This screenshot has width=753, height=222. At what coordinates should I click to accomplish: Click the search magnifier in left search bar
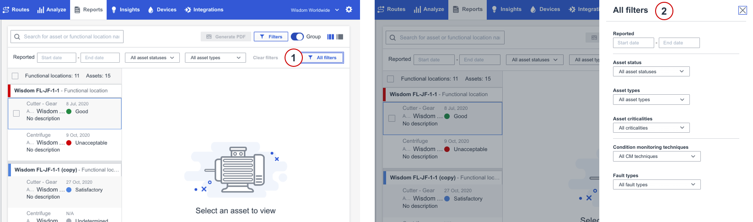coord(17,37)
